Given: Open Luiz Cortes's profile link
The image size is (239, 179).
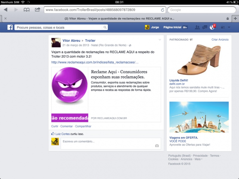Looking at the screenshot, I should pos(62,134).
